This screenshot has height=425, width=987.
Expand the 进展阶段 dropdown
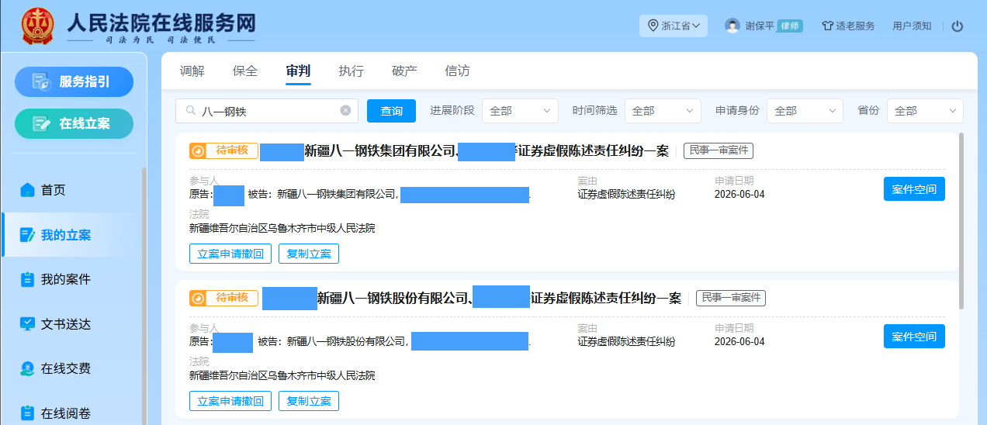(x=520, y=111)
